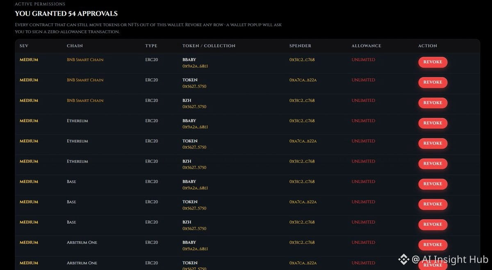Click Ethereum chain in the BBABY row
The height and width of the screenshot is (270, 492).
[77, 121]
